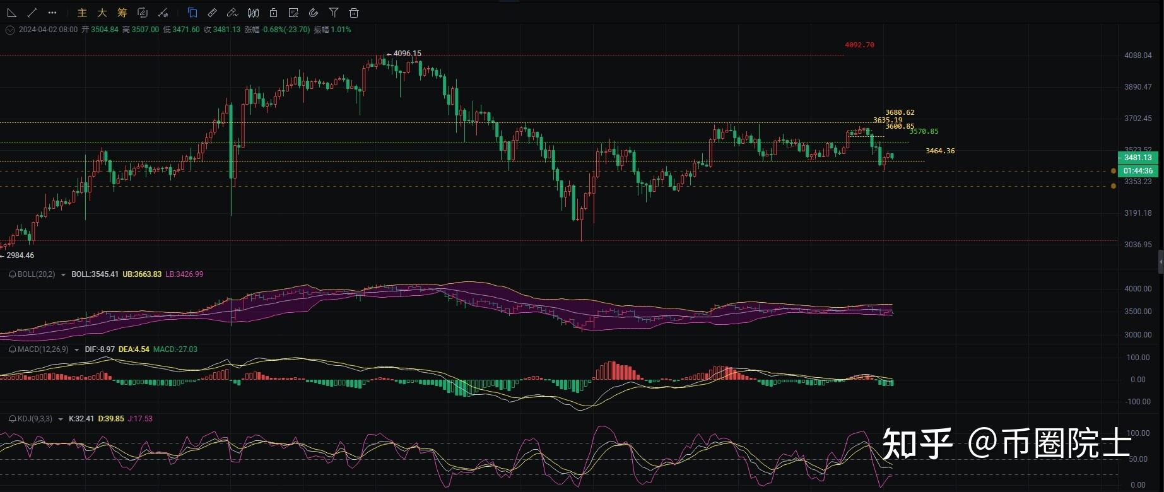Click the D:39.85 value

pos(111,419)
